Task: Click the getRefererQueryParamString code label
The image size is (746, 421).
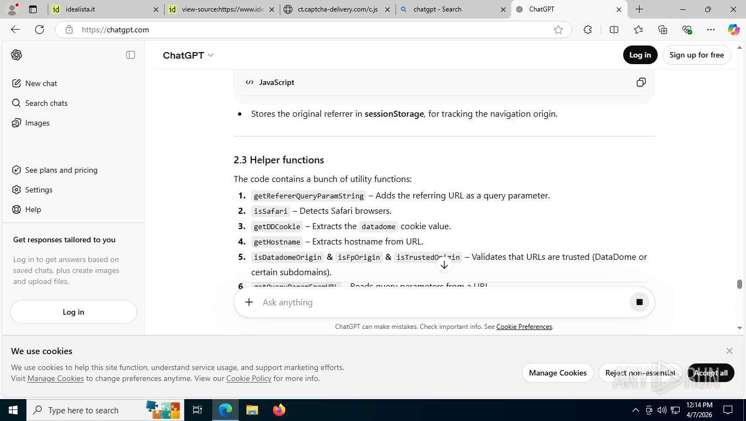Action: coord(308,196)
